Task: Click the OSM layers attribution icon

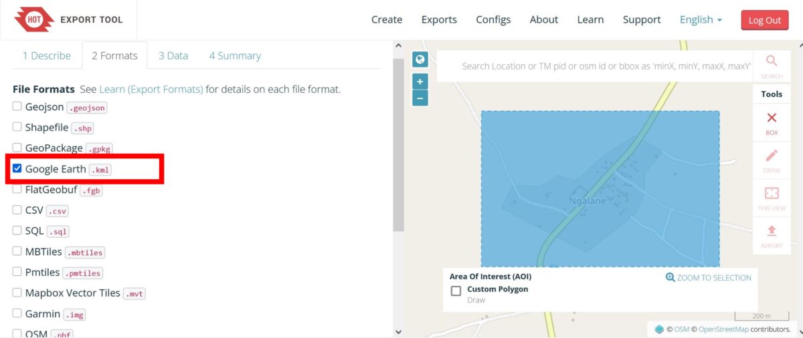Action: point(659,329)
